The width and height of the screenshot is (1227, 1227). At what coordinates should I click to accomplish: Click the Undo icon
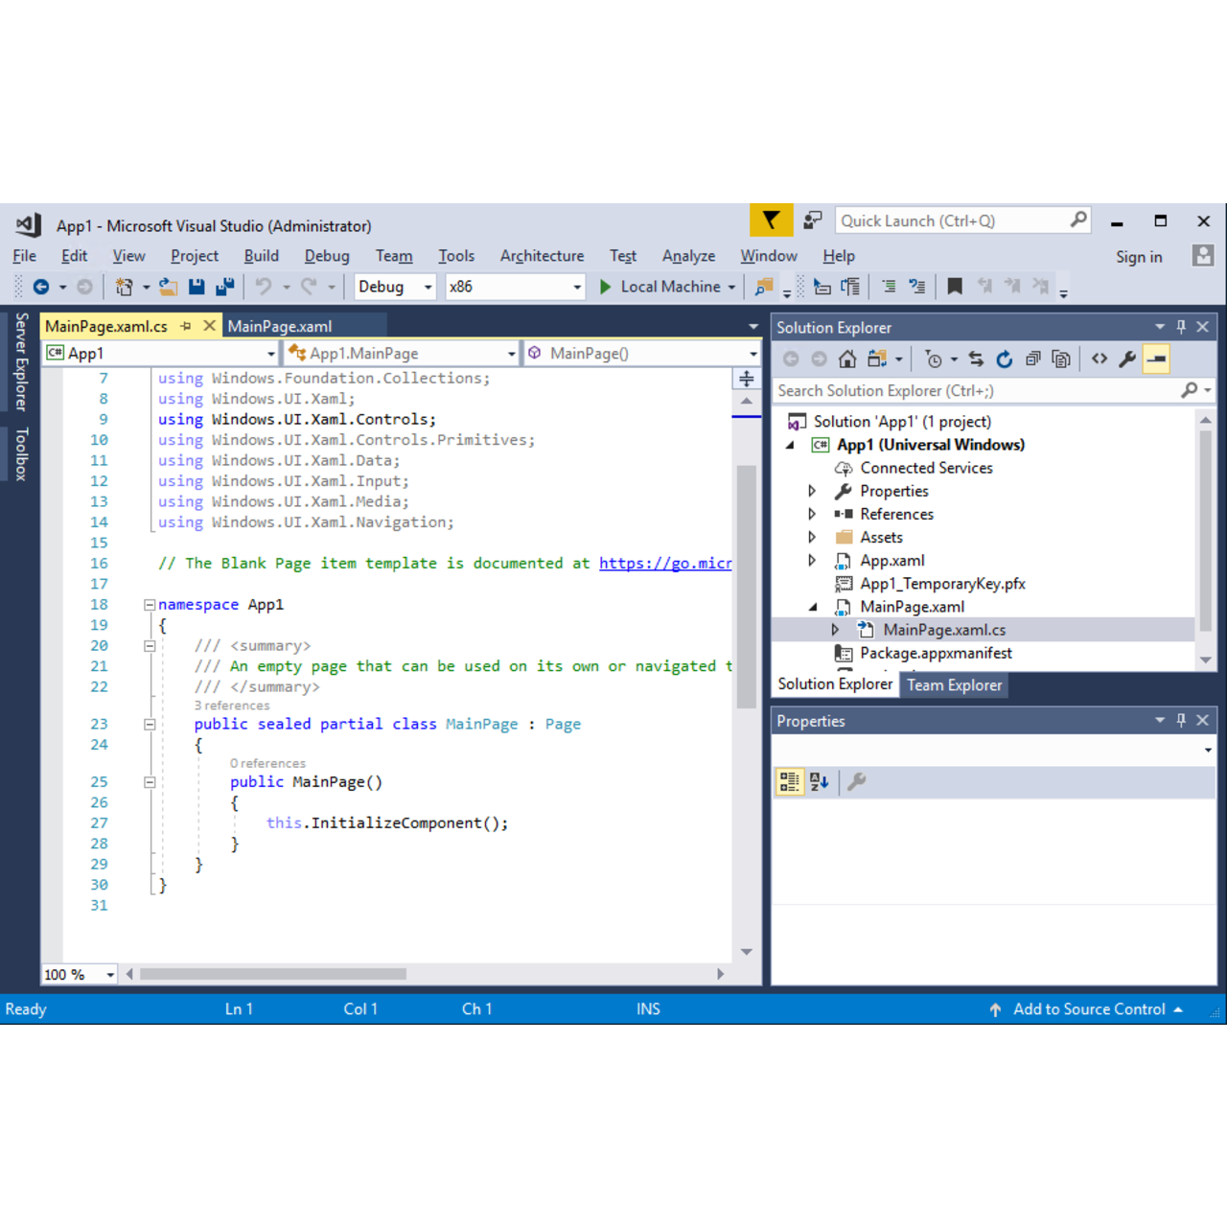[266, 286]
